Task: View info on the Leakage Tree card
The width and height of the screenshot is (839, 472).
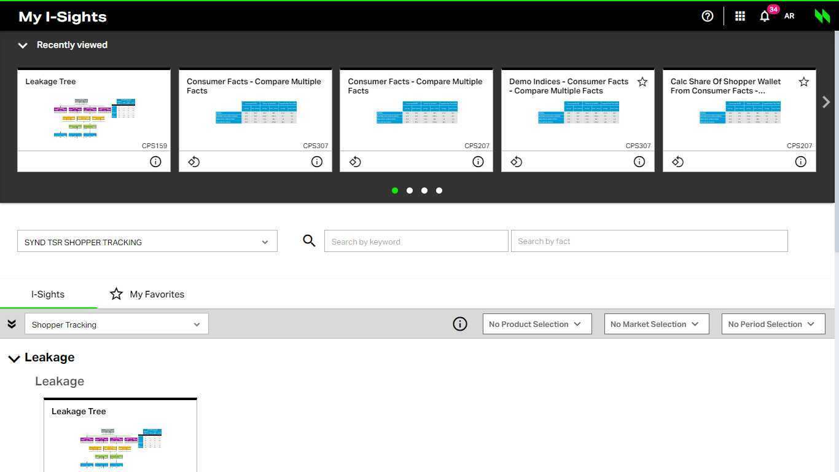Action: click(x=155, y=162)
